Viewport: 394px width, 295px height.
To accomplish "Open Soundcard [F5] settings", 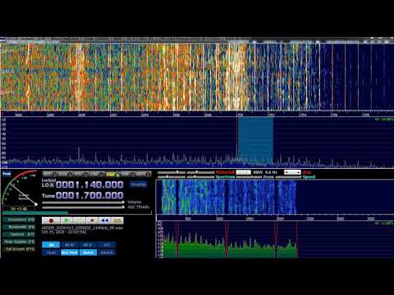I will [20, 220].
